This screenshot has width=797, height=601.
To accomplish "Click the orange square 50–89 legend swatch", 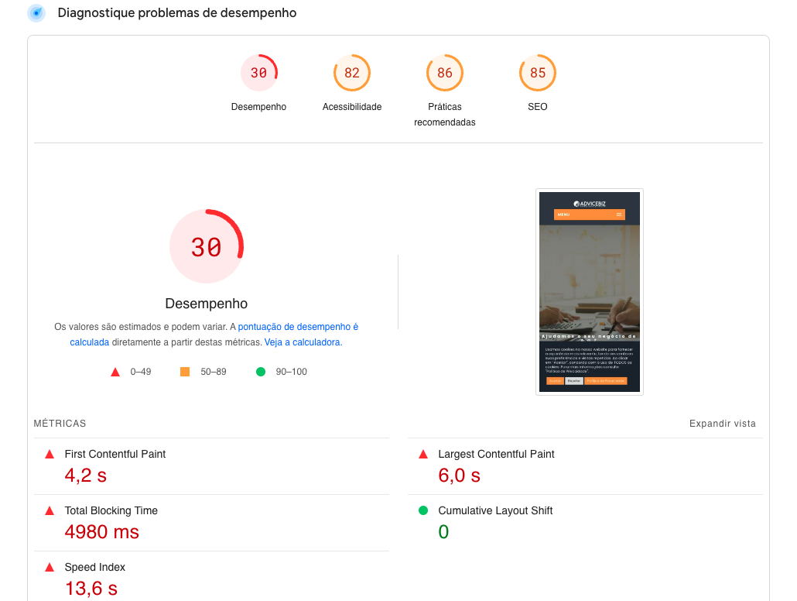I will tap(185, 372).
